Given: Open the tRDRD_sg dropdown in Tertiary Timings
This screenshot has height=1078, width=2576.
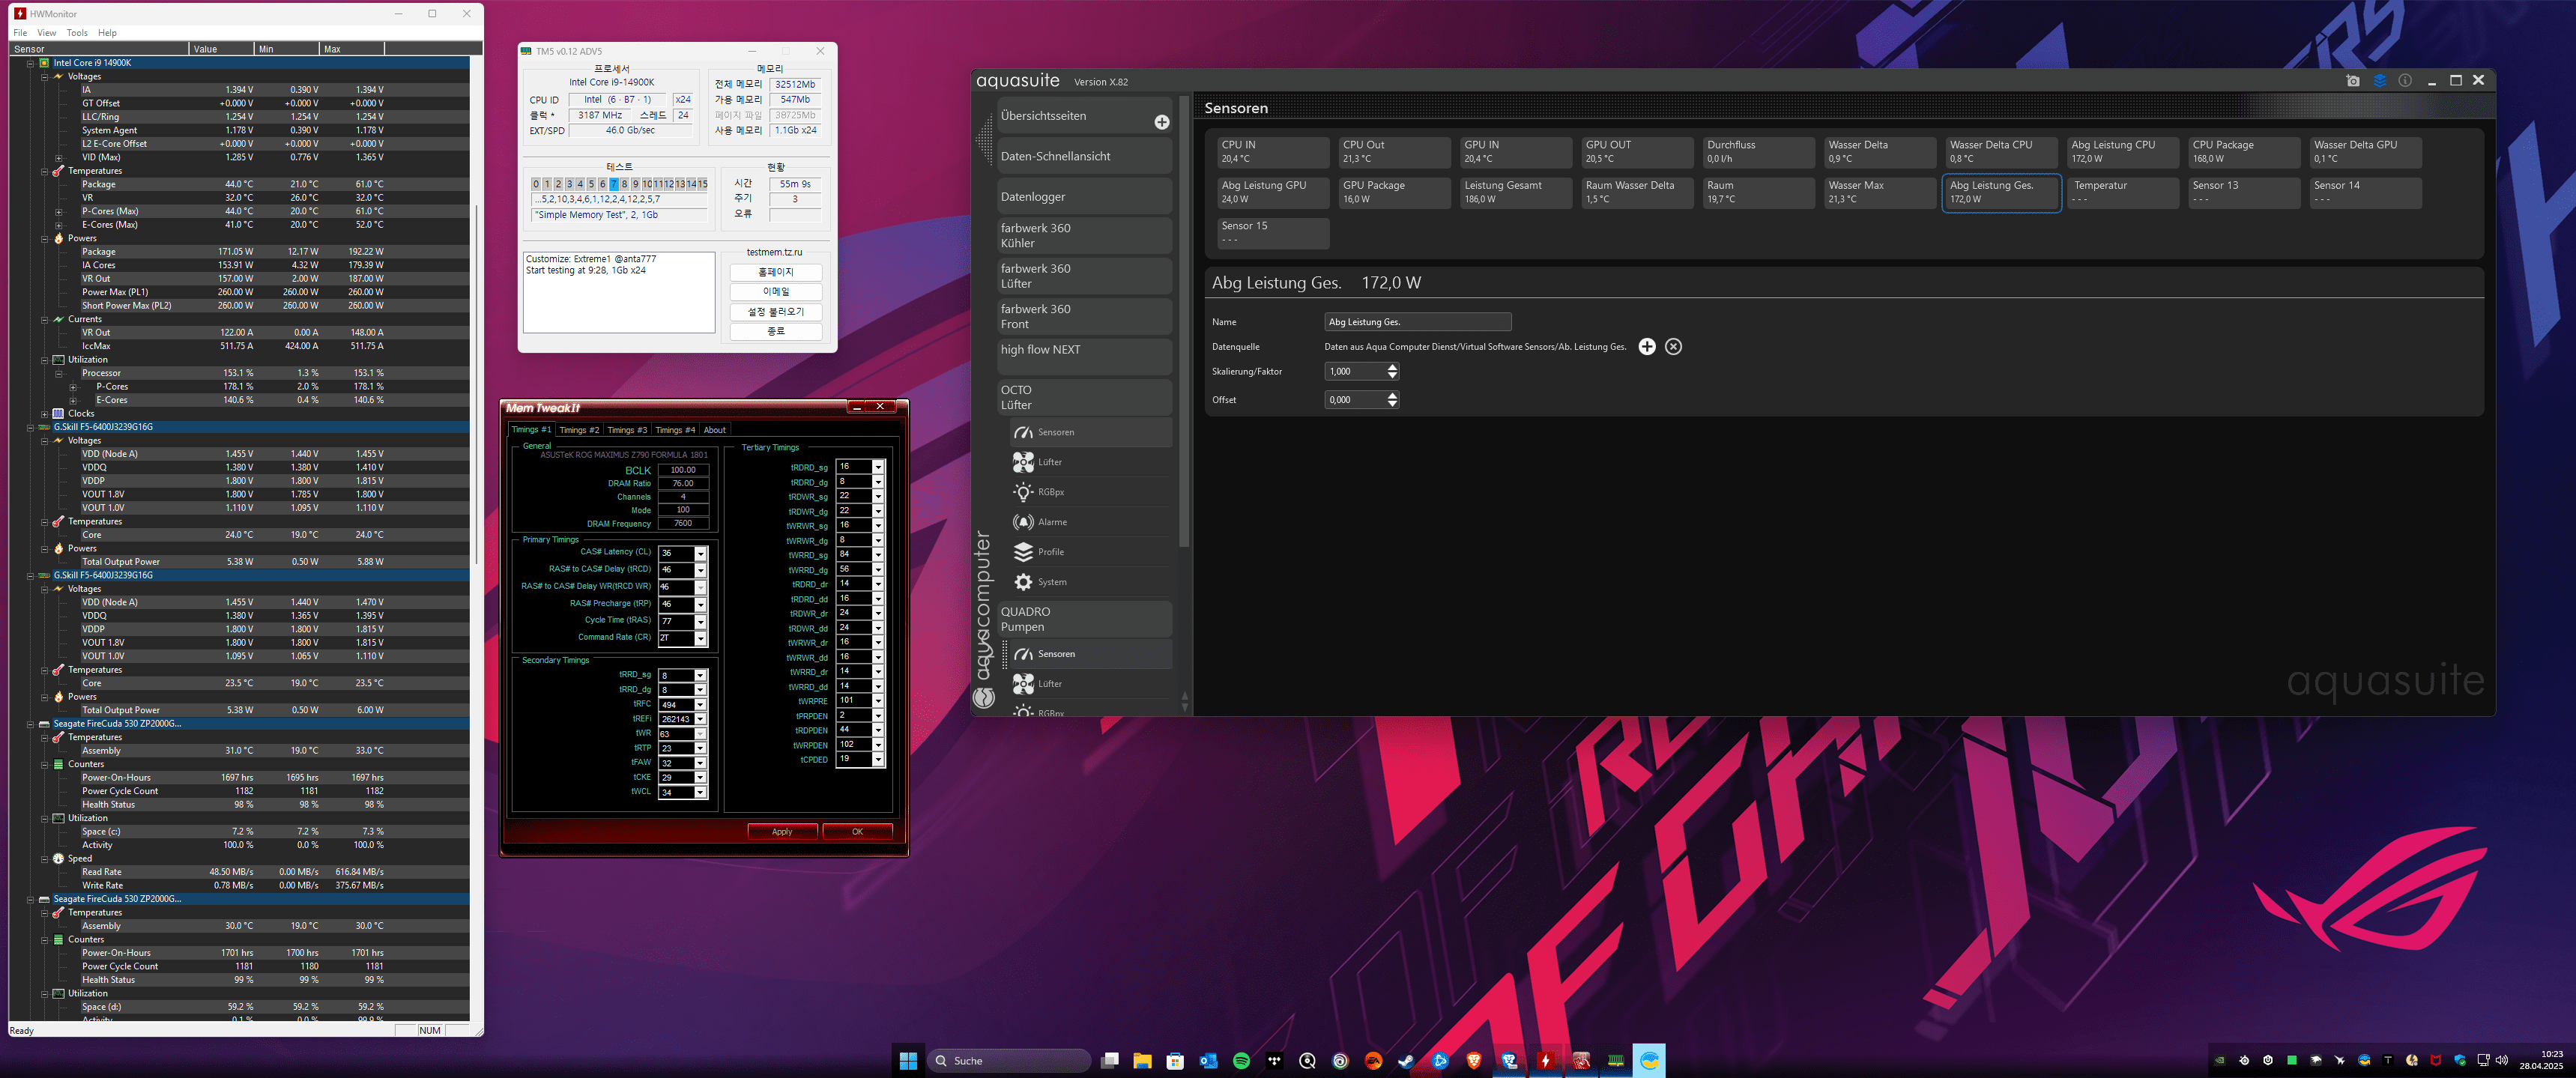Looking at the screenshot, I should click(x=878, y=467).
